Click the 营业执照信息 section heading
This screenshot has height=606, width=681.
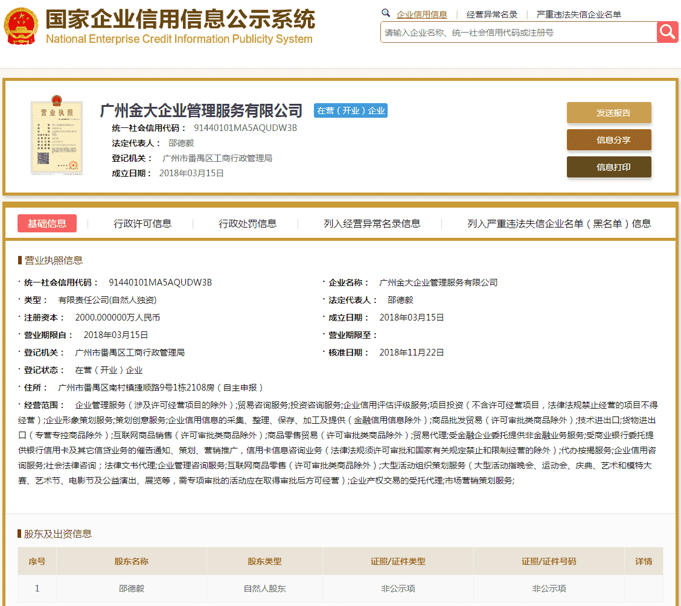pos(53,260)
